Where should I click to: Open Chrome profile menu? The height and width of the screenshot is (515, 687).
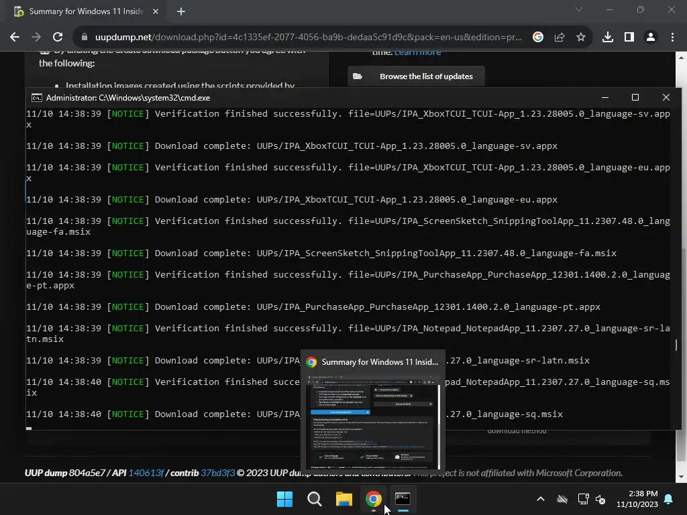[651, 38]
